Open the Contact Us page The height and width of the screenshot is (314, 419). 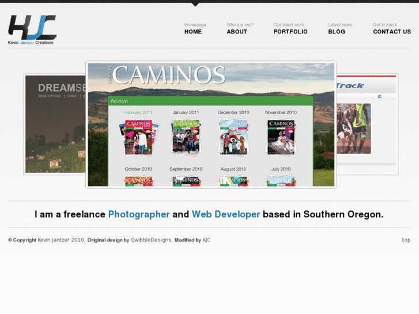coord(392,29)
